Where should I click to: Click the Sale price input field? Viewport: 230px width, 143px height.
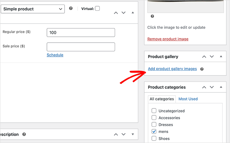pos(81,47)
